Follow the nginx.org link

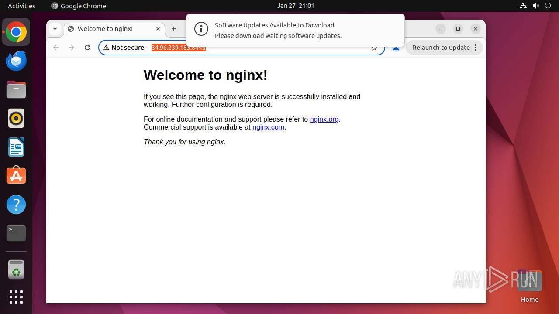[x=324, y=119]
